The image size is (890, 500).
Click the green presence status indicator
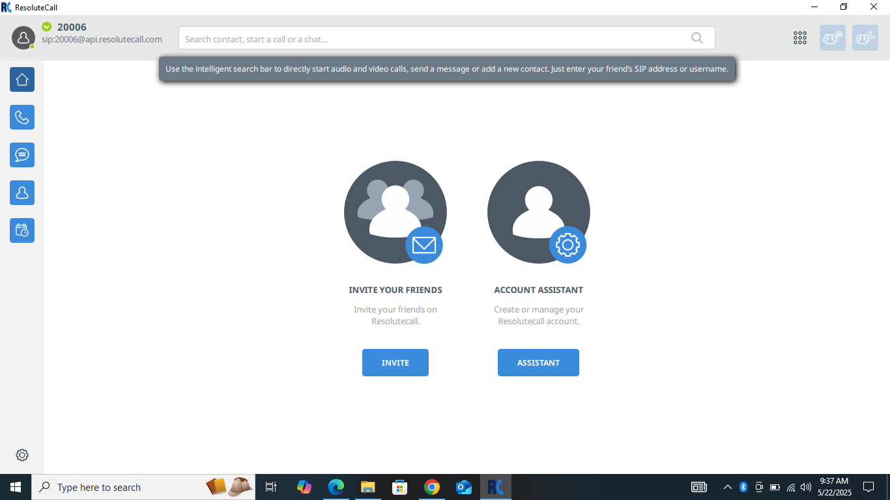click(46, 27)
